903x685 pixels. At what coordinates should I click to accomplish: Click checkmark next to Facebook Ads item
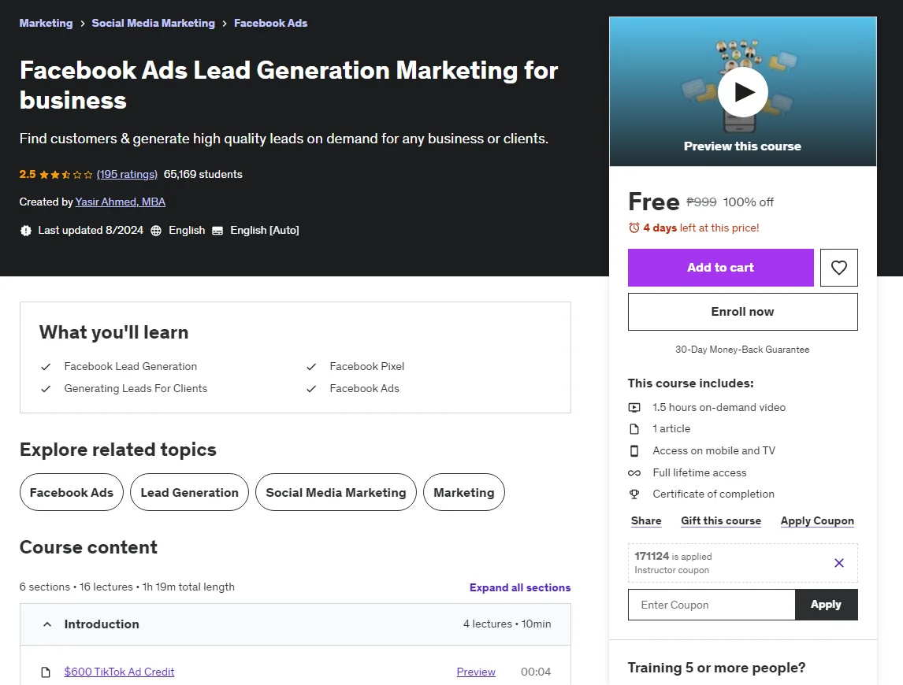[311, 388]
